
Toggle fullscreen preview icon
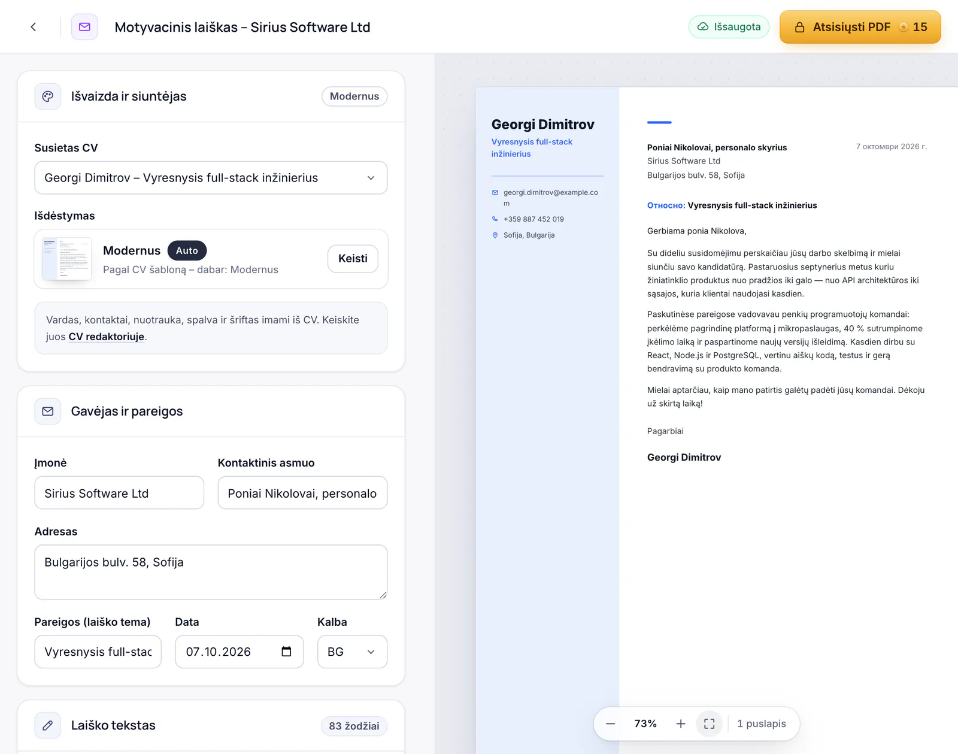(x=710, y=723)
